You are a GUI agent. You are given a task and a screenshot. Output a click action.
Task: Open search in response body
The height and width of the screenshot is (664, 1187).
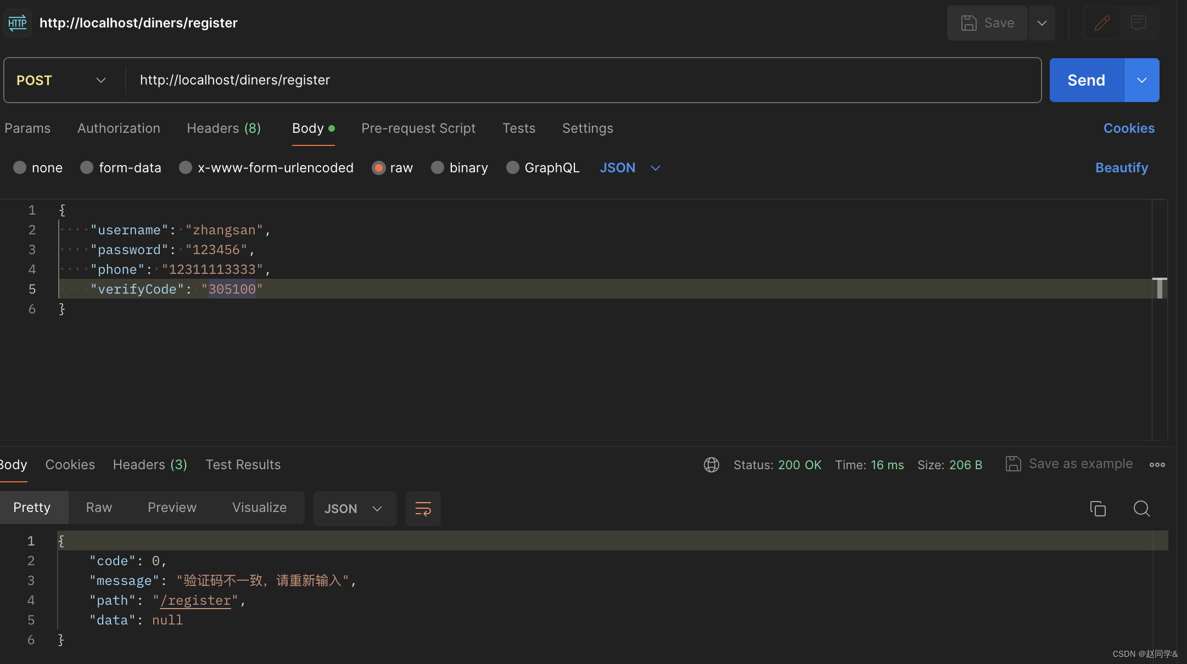[x=1141, y=509]
